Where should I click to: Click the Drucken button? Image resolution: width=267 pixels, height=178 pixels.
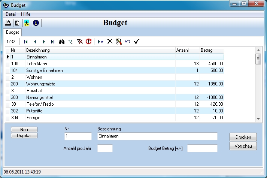243,137
